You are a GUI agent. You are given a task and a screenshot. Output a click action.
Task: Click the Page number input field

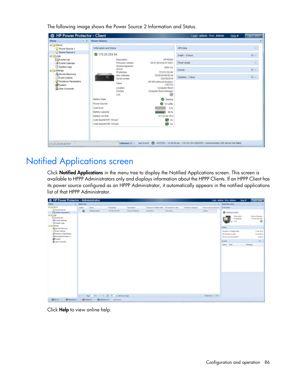point(92,296)
